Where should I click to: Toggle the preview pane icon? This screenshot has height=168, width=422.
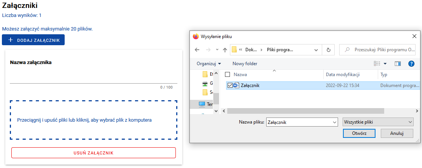tap(397, 64)
